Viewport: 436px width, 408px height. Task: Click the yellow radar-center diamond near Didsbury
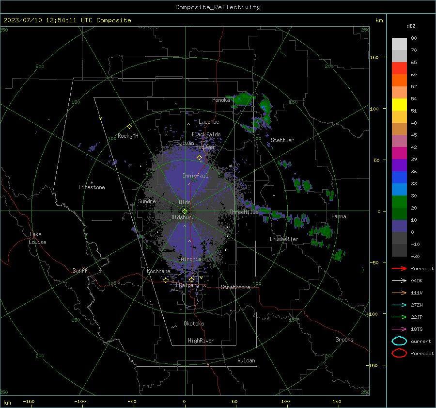pos(185,212)
